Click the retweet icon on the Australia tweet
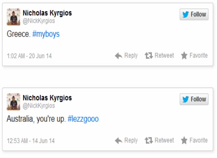 (149, 141)
